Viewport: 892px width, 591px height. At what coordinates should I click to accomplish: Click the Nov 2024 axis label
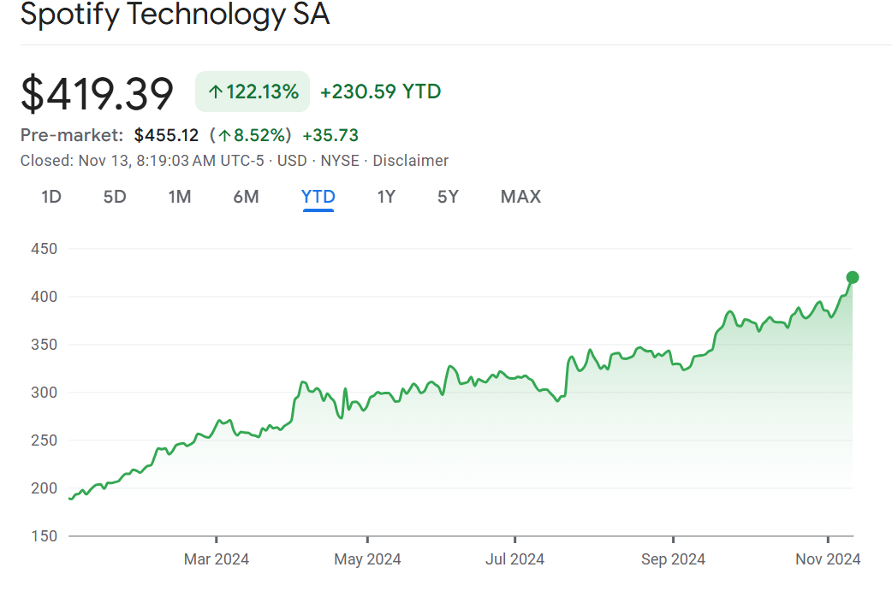(828, 559)
